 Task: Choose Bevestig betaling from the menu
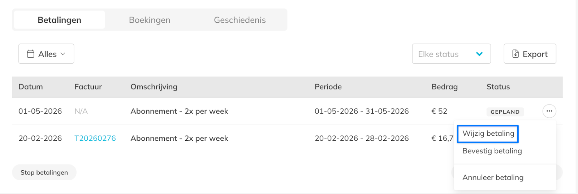[492, 151]
